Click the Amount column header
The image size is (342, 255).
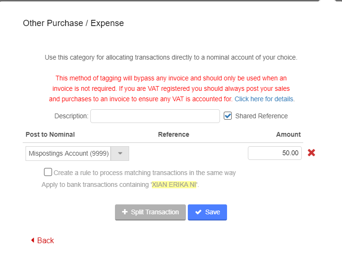pos(288,134)
